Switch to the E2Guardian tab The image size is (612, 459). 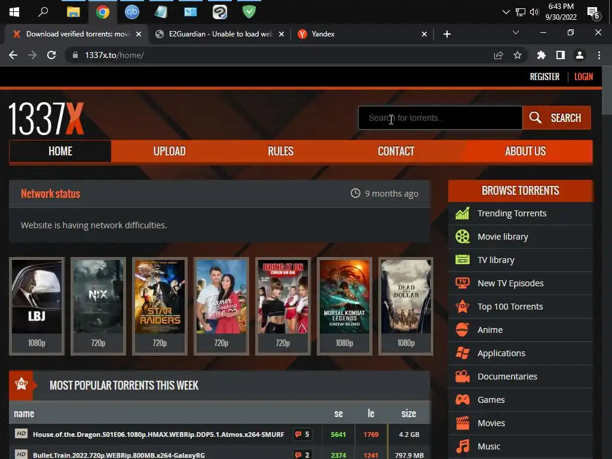(219, 34)
